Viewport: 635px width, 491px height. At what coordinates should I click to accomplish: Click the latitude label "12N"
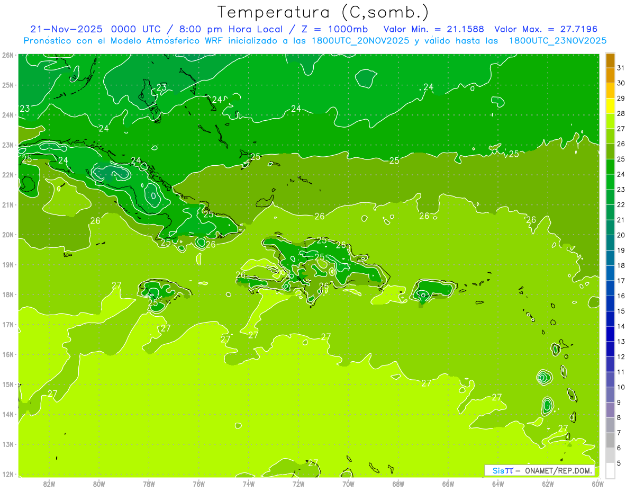coord(7,474)
